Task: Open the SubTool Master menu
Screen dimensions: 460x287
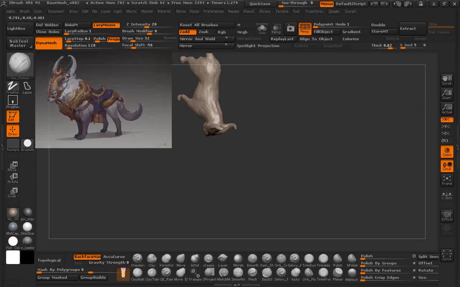Action: [x=20, y=43]
